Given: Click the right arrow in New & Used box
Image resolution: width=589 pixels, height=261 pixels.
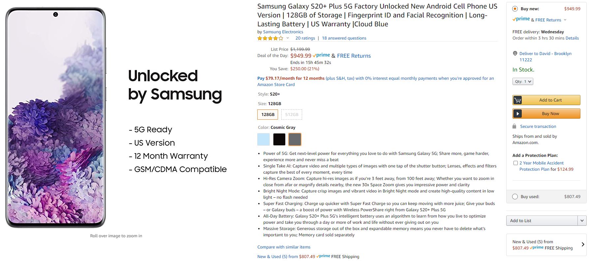Looking at the screenshot, I should click(x=583, y=245).
